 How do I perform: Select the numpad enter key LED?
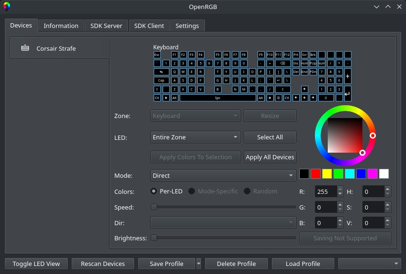click(348, 94)
